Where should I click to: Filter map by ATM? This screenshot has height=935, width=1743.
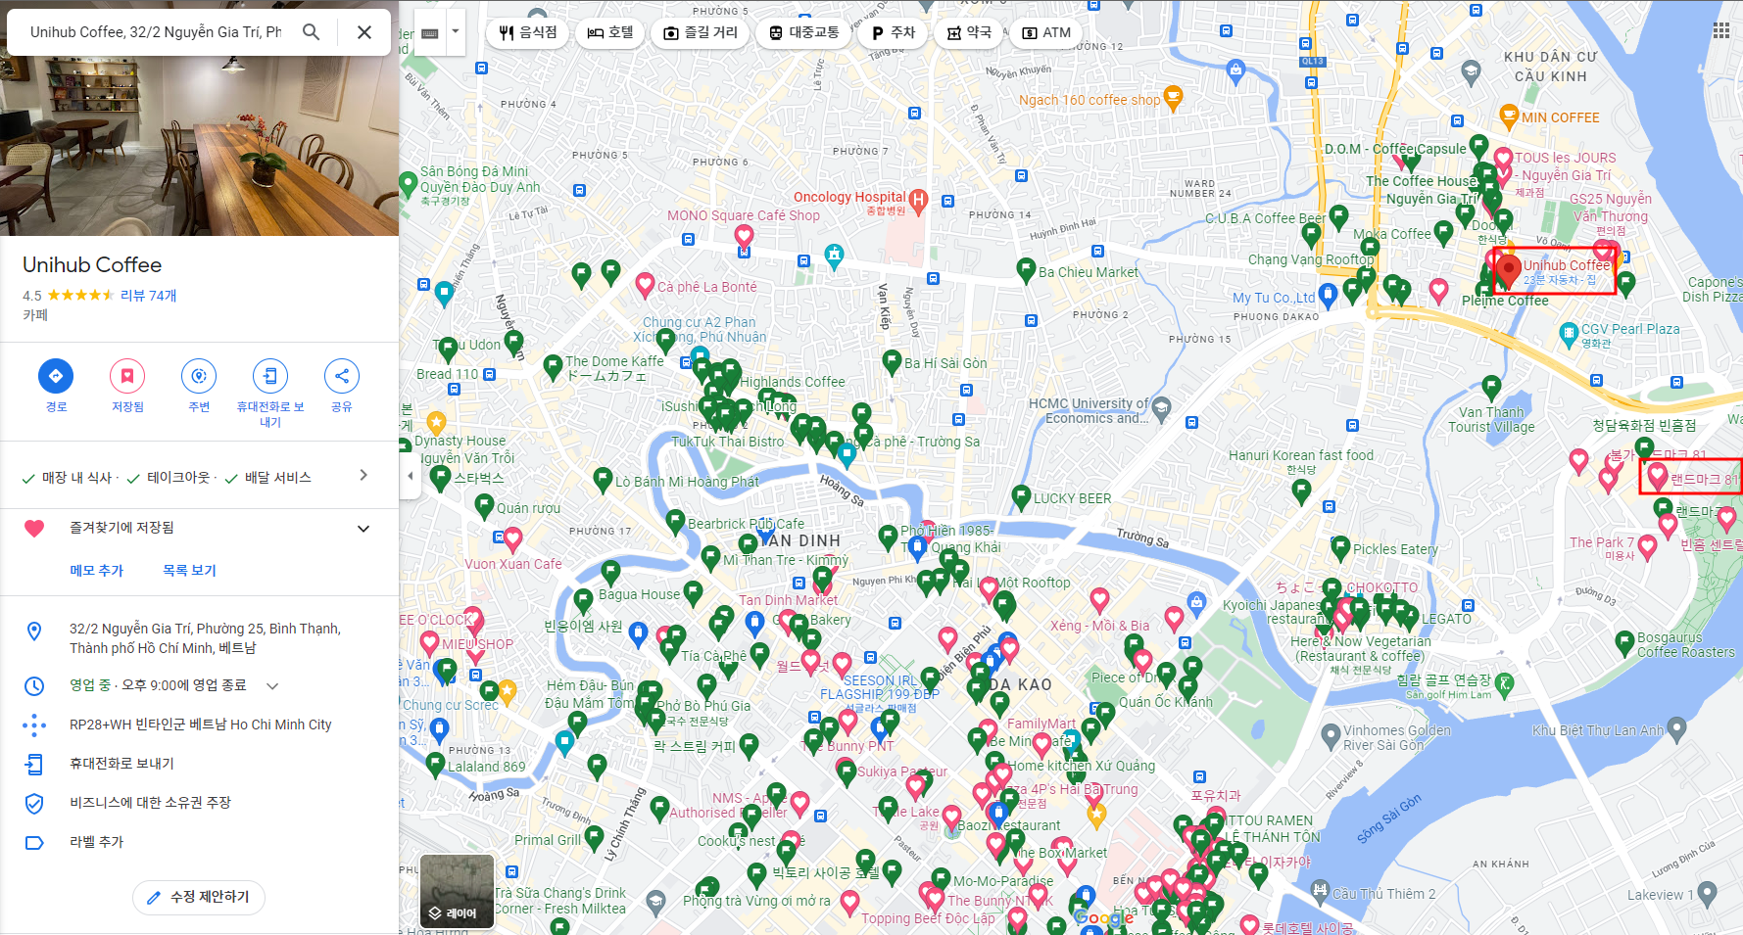pyautogui.click(x=1045, y=32)
